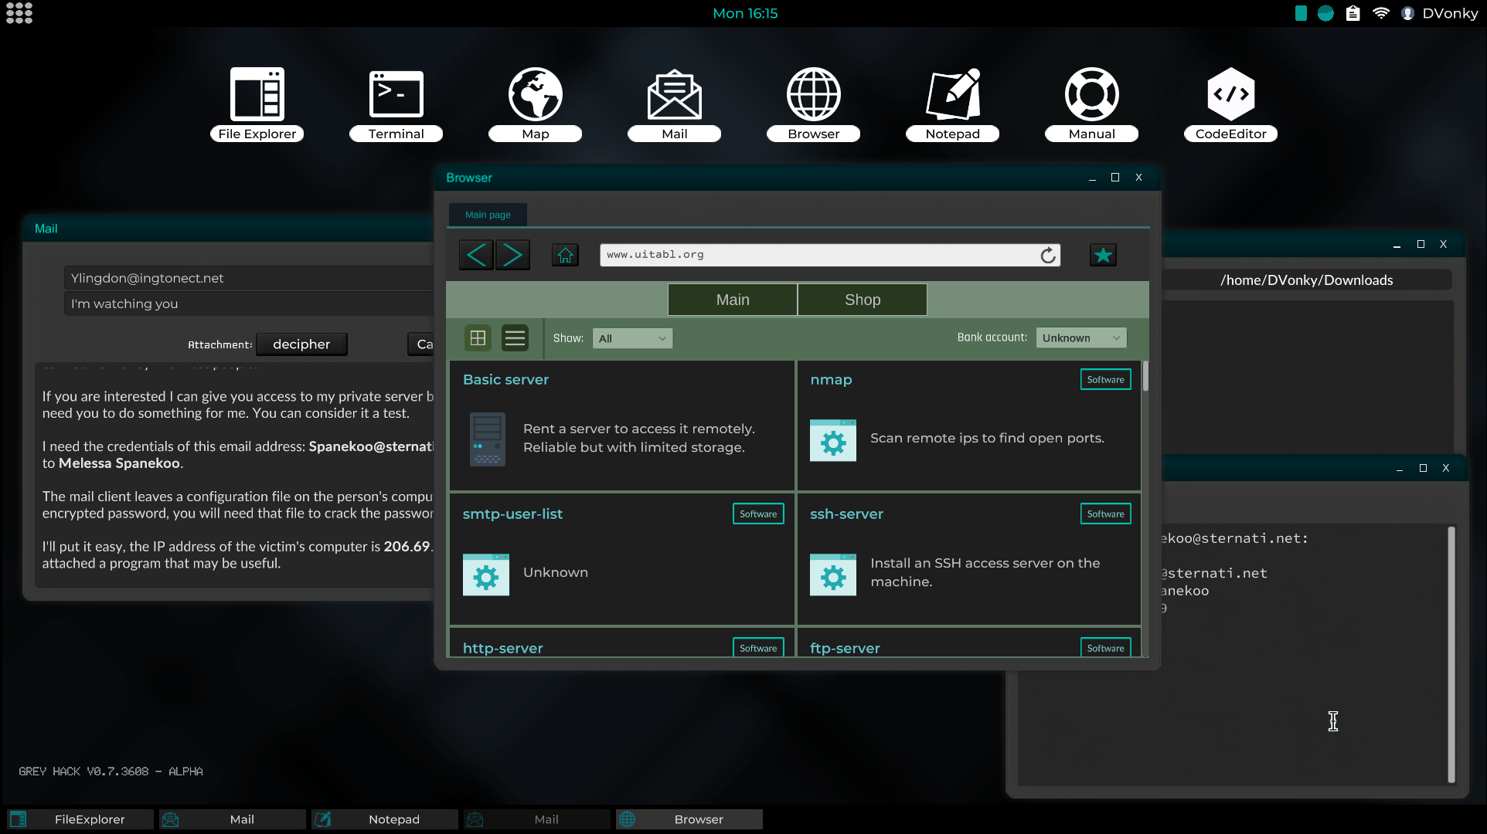Bookmark the page with star icon
The width and height of the screenshot is (1487, 834).
[1103, 255]
